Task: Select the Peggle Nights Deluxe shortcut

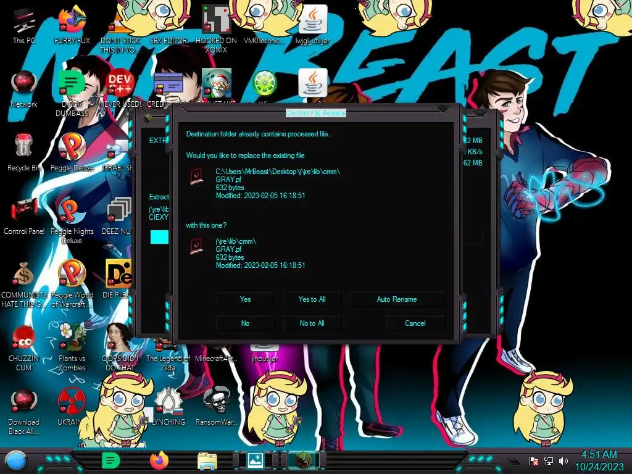Action: pyautogui.click(x=72, y=221)
